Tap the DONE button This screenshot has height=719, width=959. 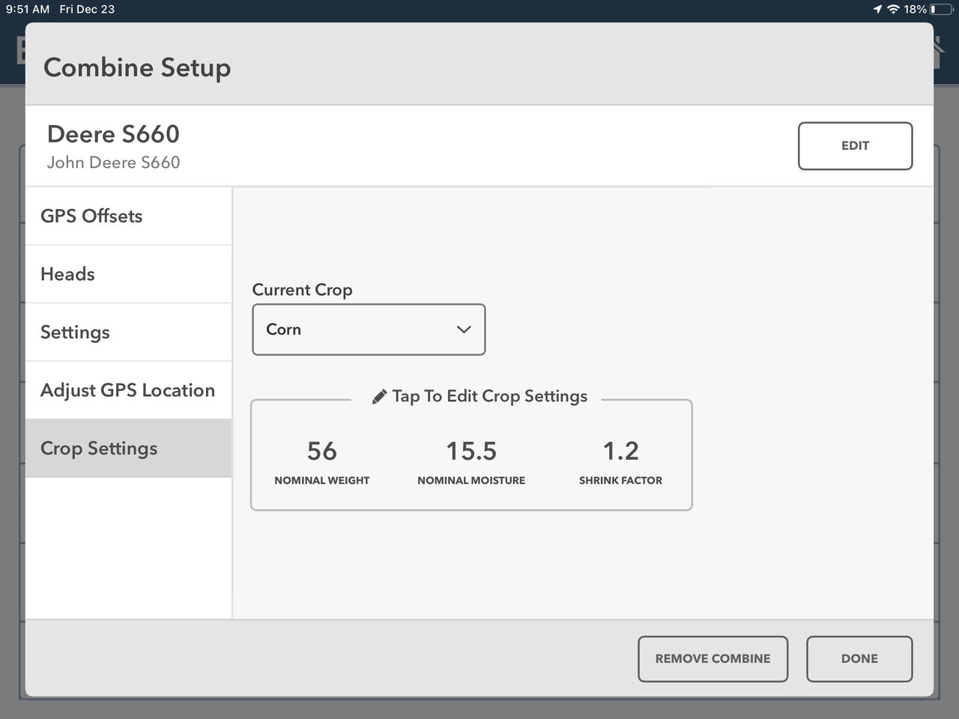[859, 659]
